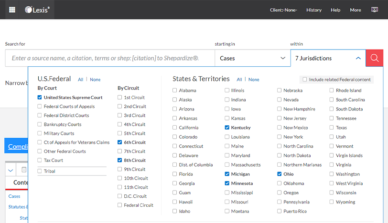Check the California checkbox
The width and height of the screenshot is (388, 223).
pyautogui.click(x=175, y=128)
